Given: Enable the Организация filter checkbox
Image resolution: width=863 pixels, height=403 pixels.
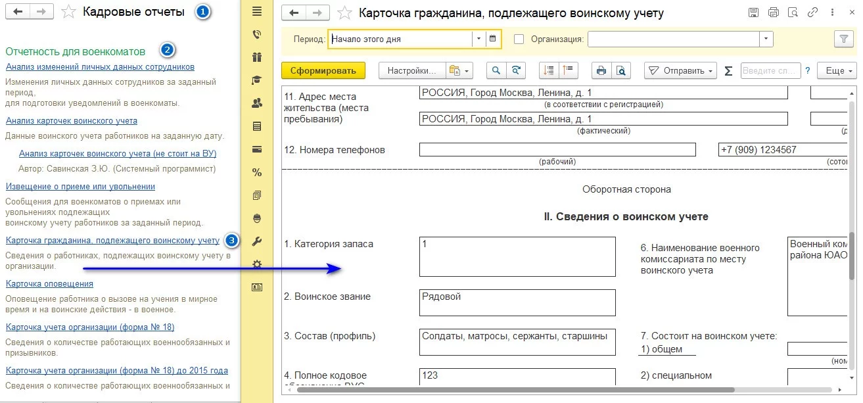Looking at the screenshot, I should 519,39.
